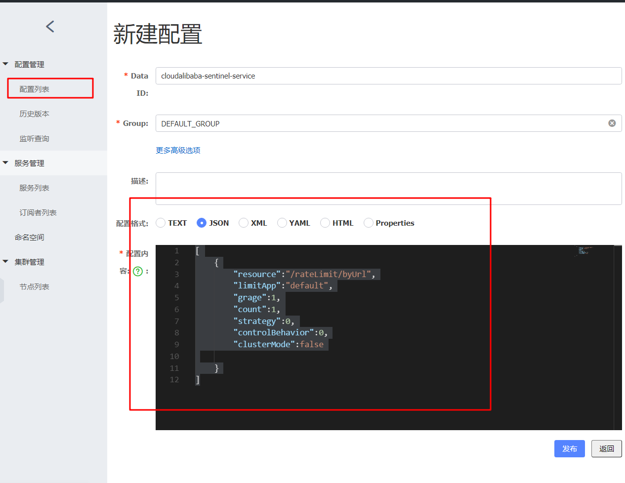Open 历史版本 in the sidebar
625x483 pixels.
pos(34,114)
